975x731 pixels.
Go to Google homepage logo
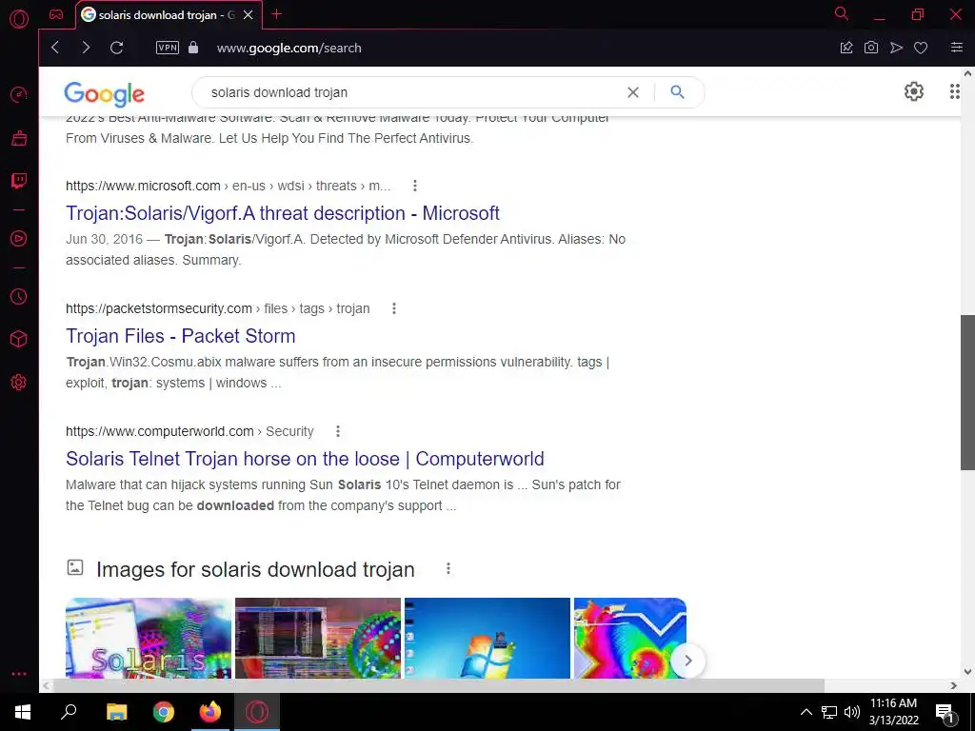[105, 93]
